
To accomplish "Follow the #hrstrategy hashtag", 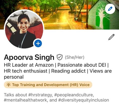I will click(x=40, y=95).
